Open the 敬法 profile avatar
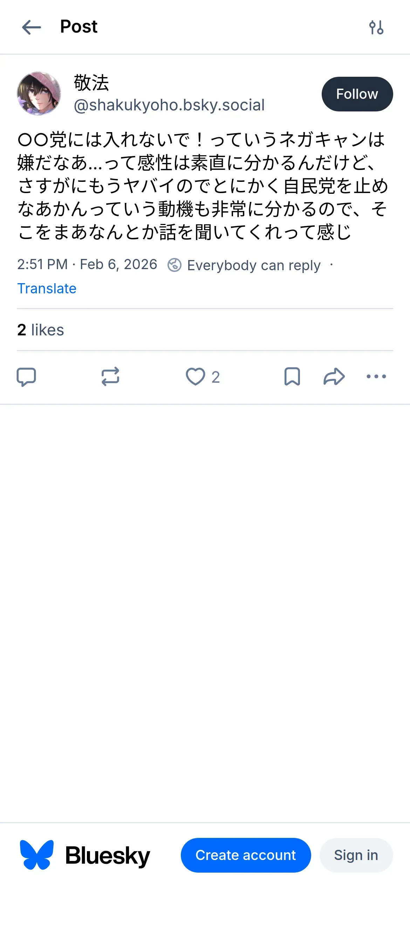 point(39,94)
